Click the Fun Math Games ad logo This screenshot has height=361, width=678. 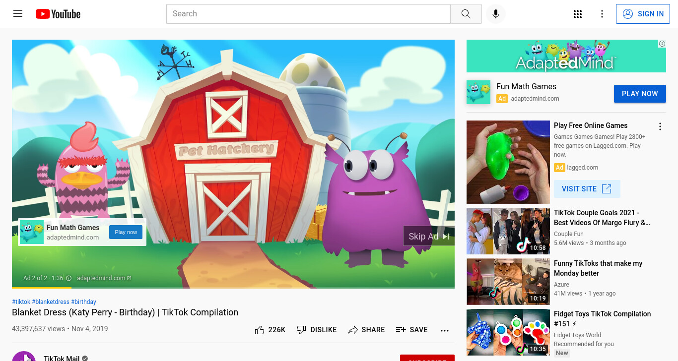pos(478,92)
